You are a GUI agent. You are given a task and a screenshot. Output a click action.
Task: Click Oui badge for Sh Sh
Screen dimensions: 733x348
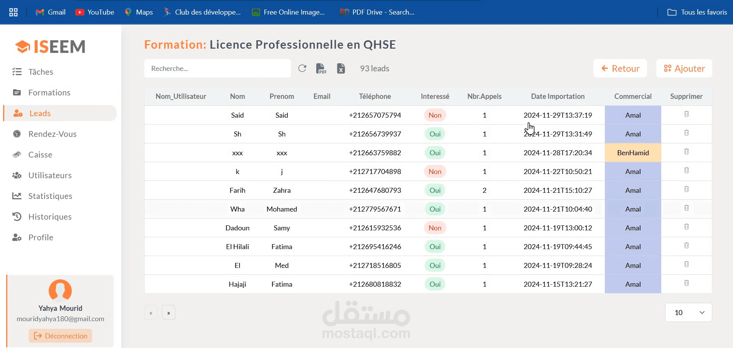pyautogui.click(x=435, y=134)
